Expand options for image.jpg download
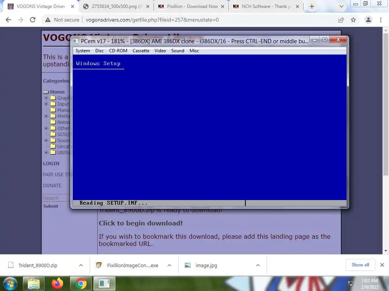Image resolution: width=389 pixels, height=291 pixels. [258, 265]
